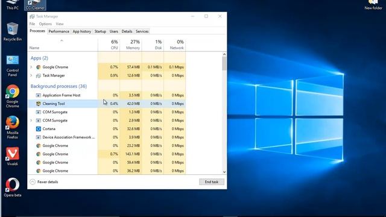This screenshot has height=217, width=386.
Task: Select the Application Frame Host row
Action: (x=107, y=95)
